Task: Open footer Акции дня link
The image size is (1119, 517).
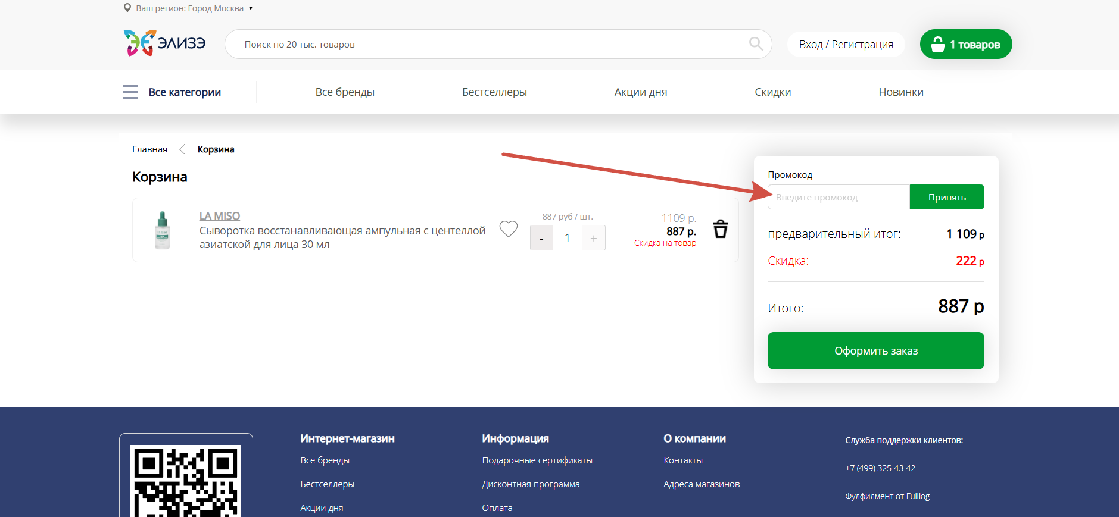Action: tap(322, 508)
